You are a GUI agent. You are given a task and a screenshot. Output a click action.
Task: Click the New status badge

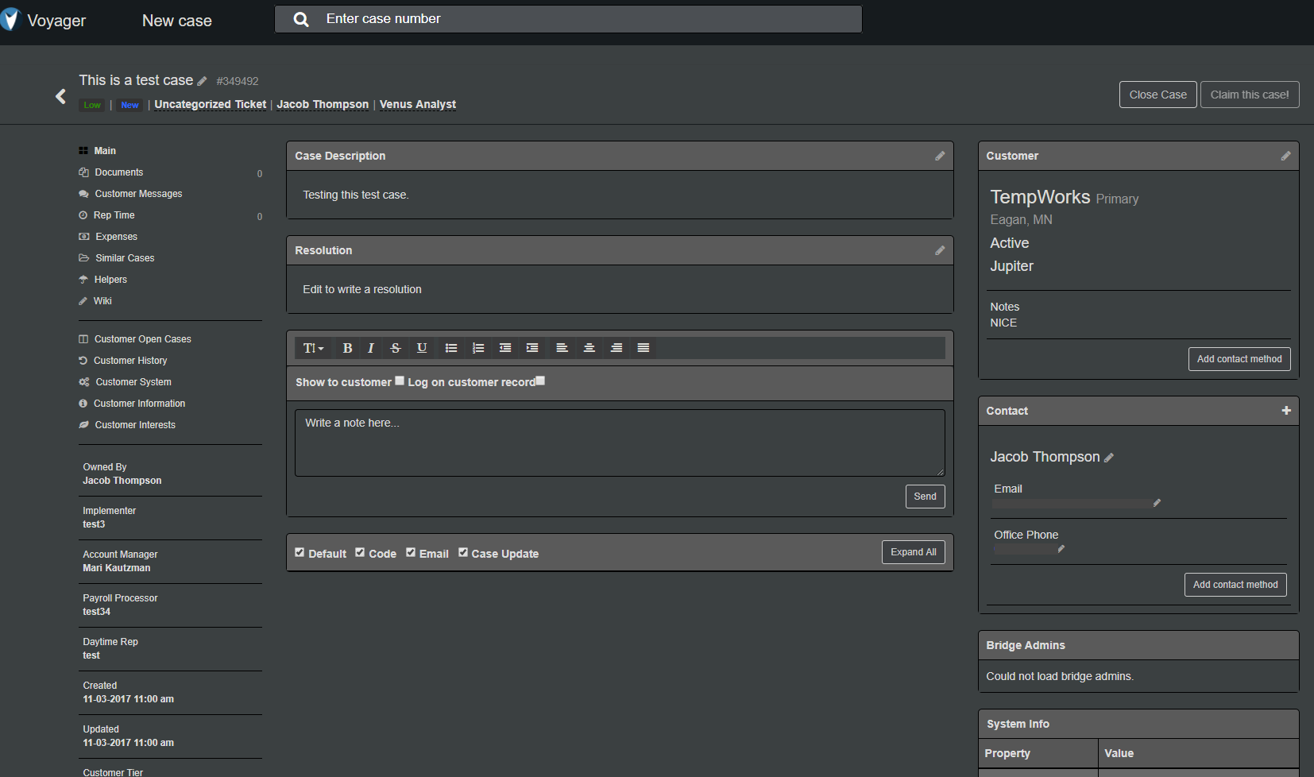(129, 105)
